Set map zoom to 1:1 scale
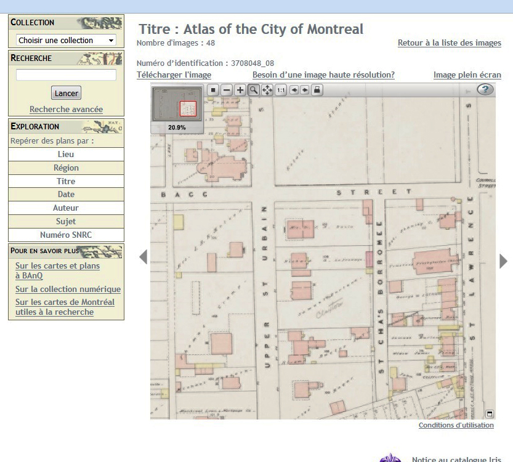 tap(281, 90)
